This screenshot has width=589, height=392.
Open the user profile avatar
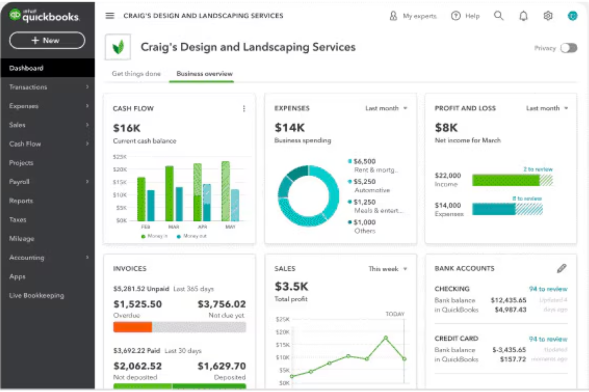(x=572, y=16)
